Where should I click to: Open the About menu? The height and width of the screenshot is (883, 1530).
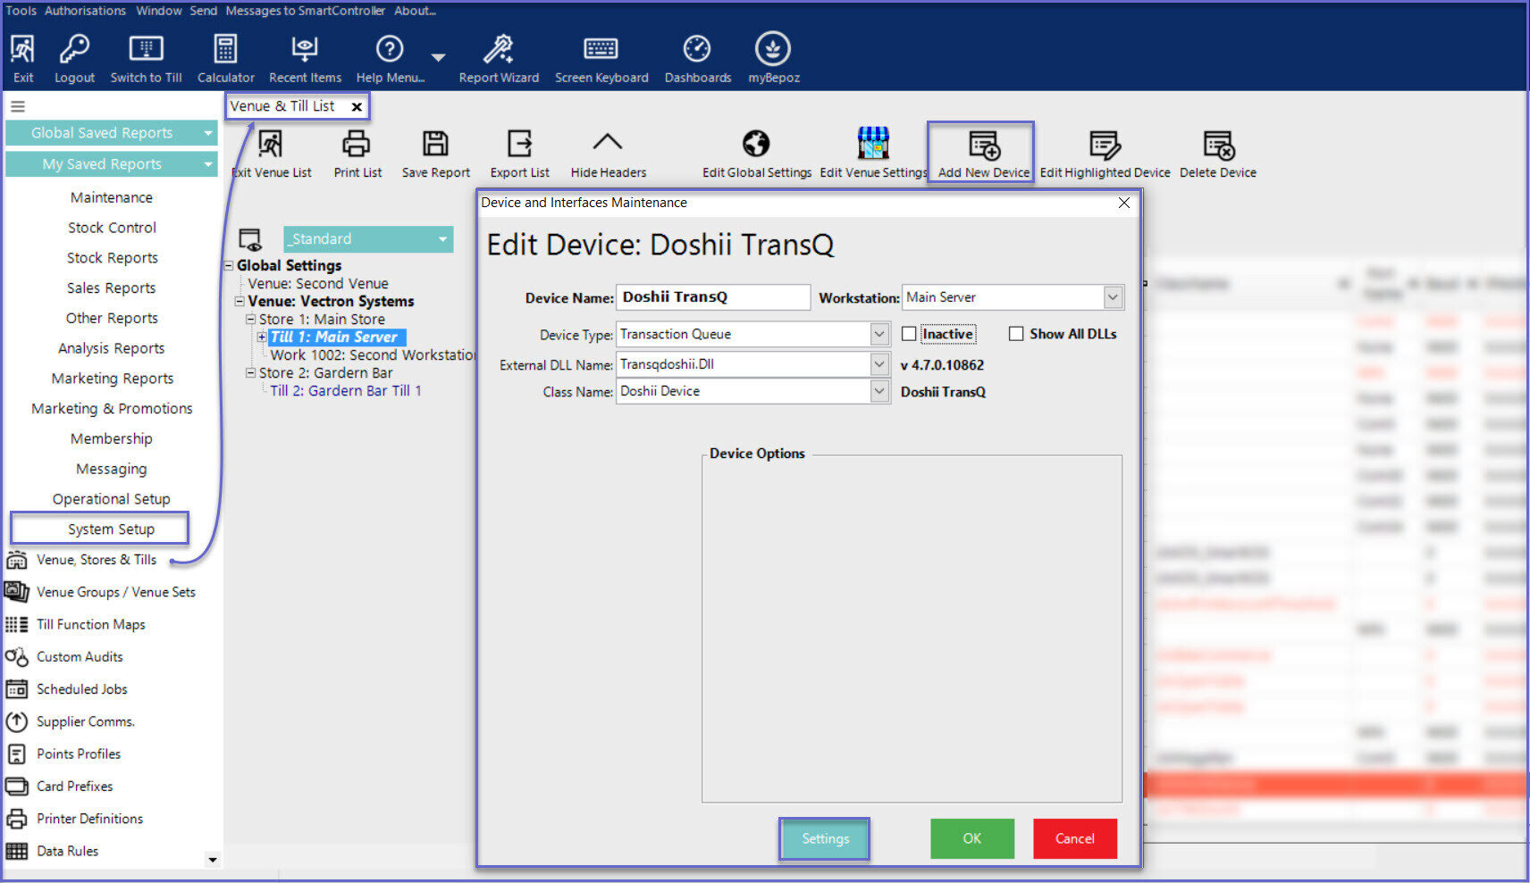[x=415, y=11]
